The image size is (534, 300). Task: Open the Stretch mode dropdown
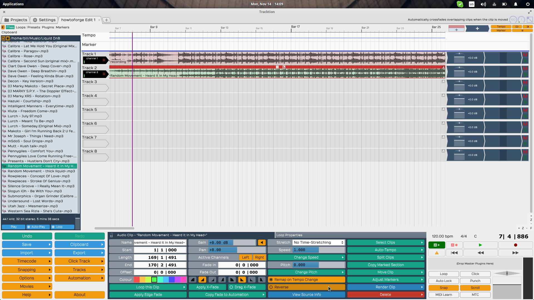coord(318,242)
